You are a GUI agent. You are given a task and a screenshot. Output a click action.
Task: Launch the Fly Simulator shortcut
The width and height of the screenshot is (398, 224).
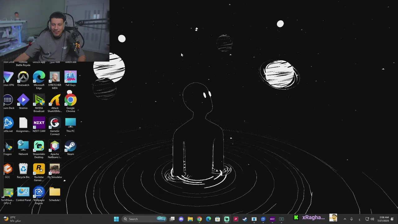point(55,171)
